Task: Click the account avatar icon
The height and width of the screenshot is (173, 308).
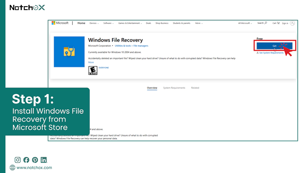Action: coord(293,23)
